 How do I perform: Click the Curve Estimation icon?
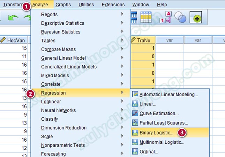tap(135, 113)
